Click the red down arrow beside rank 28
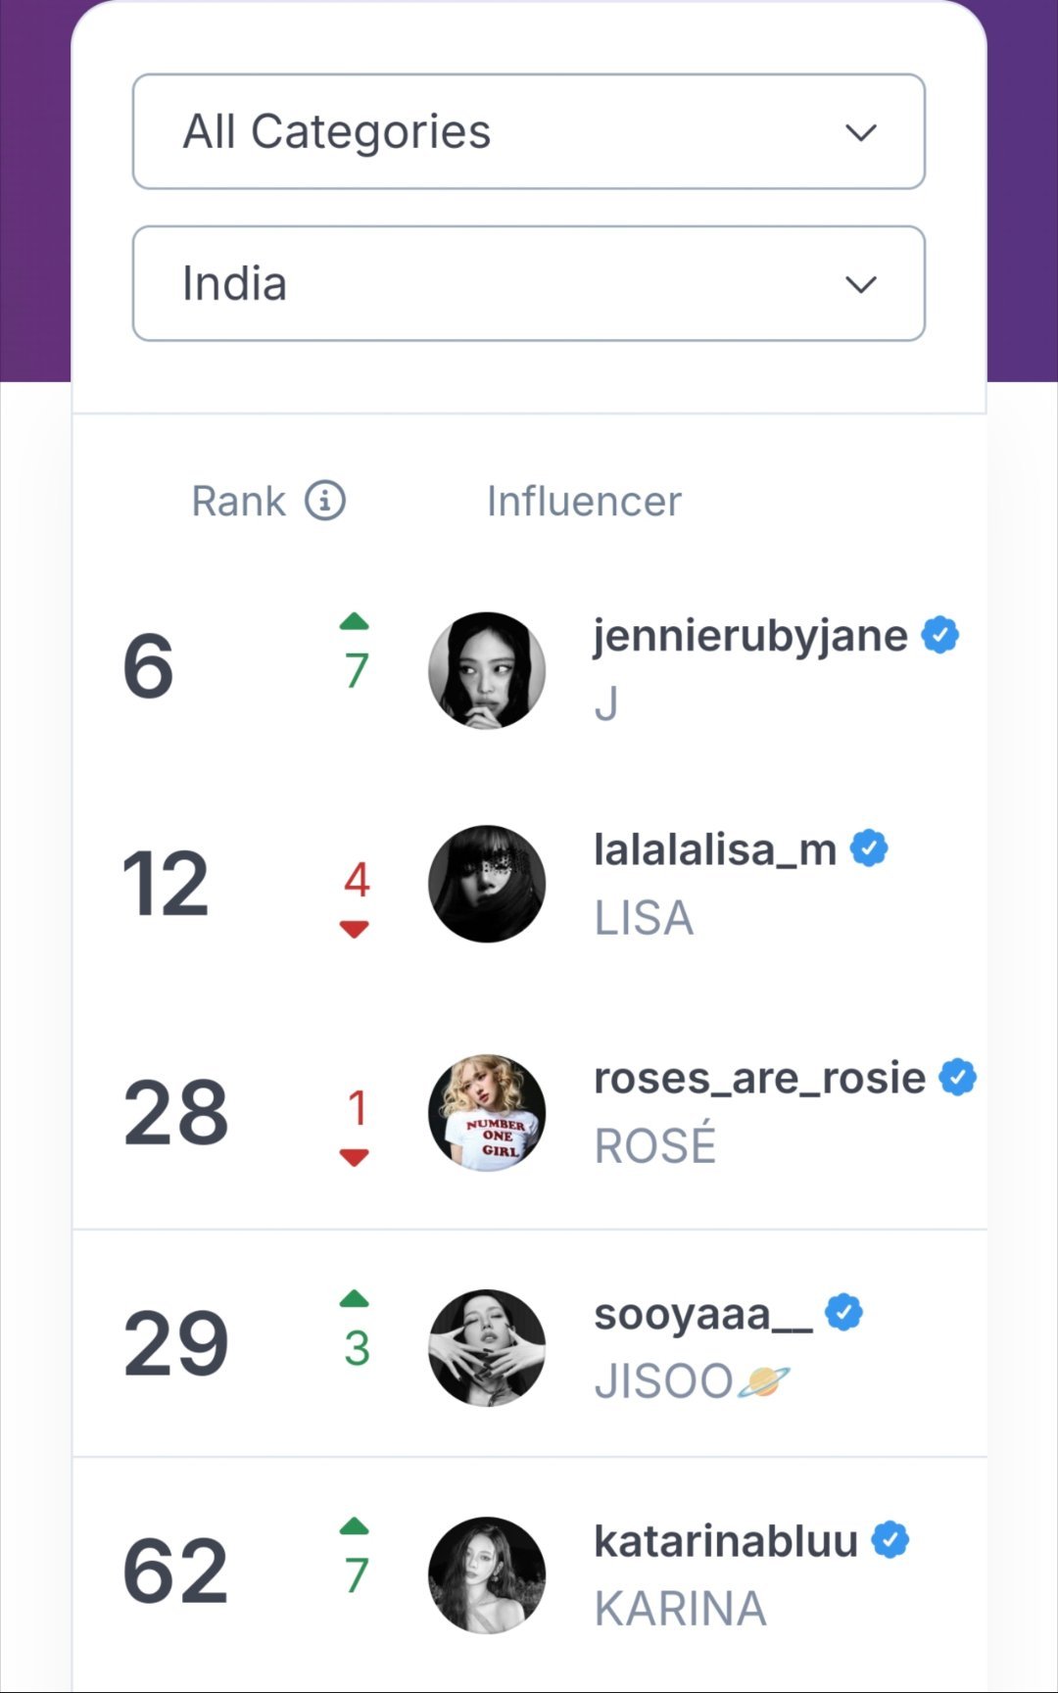Screen dimensions: 1058x1693 tap(354, 1158)
